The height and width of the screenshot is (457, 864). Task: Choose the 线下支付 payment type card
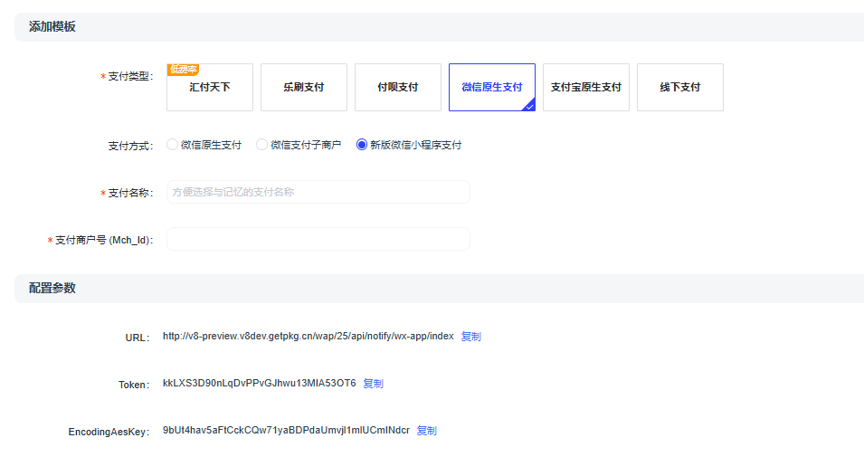coord(680,88)
